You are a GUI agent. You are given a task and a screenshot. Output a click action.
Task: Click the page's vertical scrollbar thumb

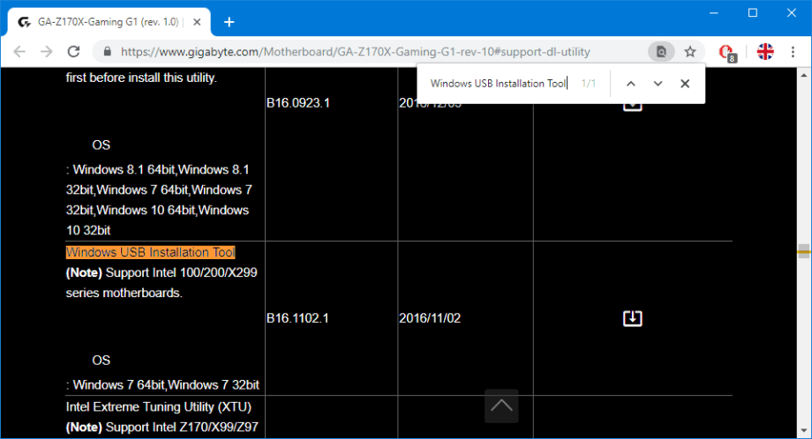(x=803, y=252)
